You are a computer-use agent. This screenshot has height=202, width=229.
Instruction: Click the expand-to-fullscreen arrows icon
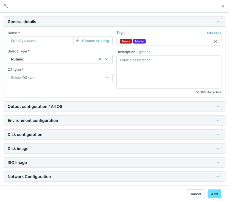[x=6, y=6]
